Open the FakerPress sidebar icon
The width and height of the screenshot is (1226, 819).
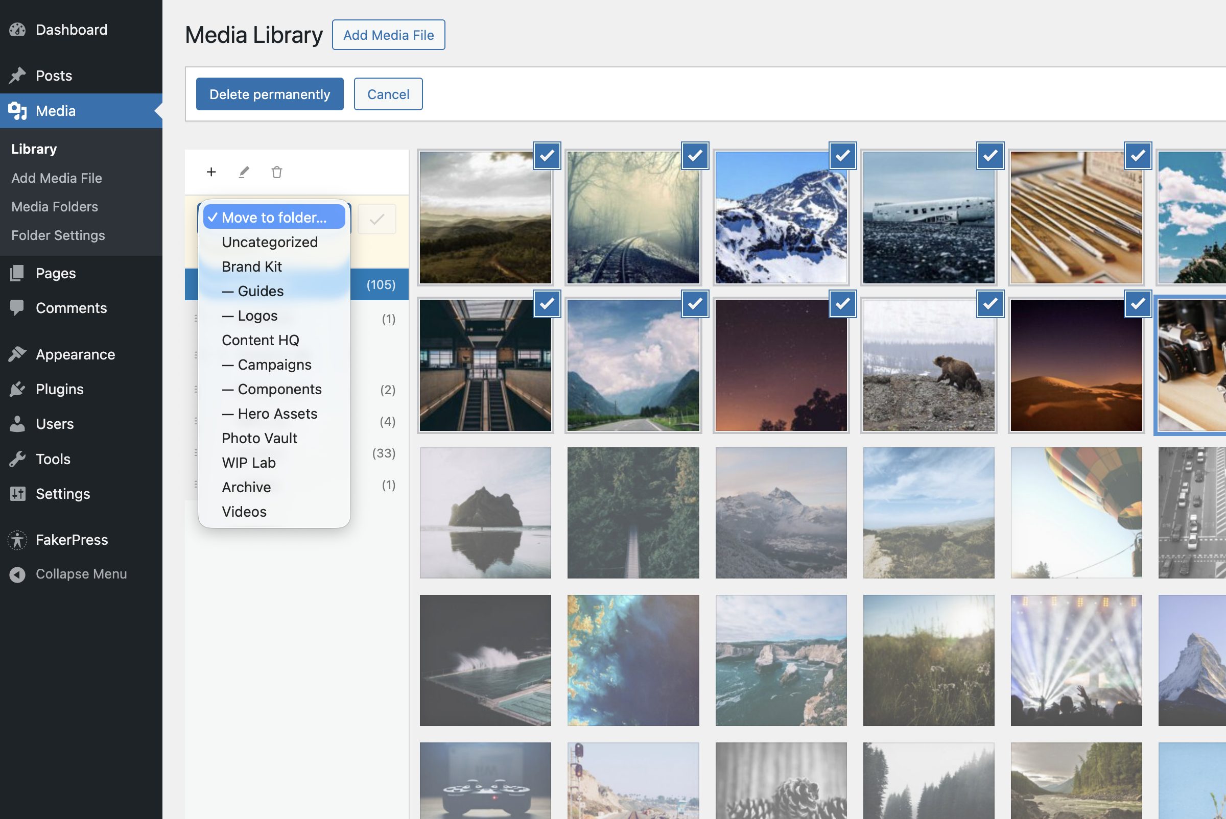point(17,540)
